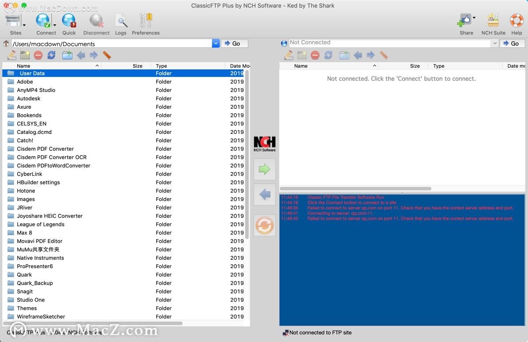The width and height of the screenshot is (528, 342).
Task: Create a new folder in the local pane
Action: point(25,55)
